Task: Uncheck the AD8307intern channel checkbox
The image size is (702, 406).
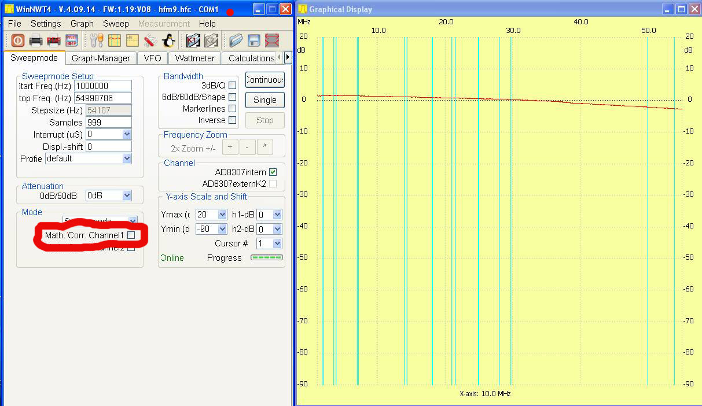Action: pos(273,172)
